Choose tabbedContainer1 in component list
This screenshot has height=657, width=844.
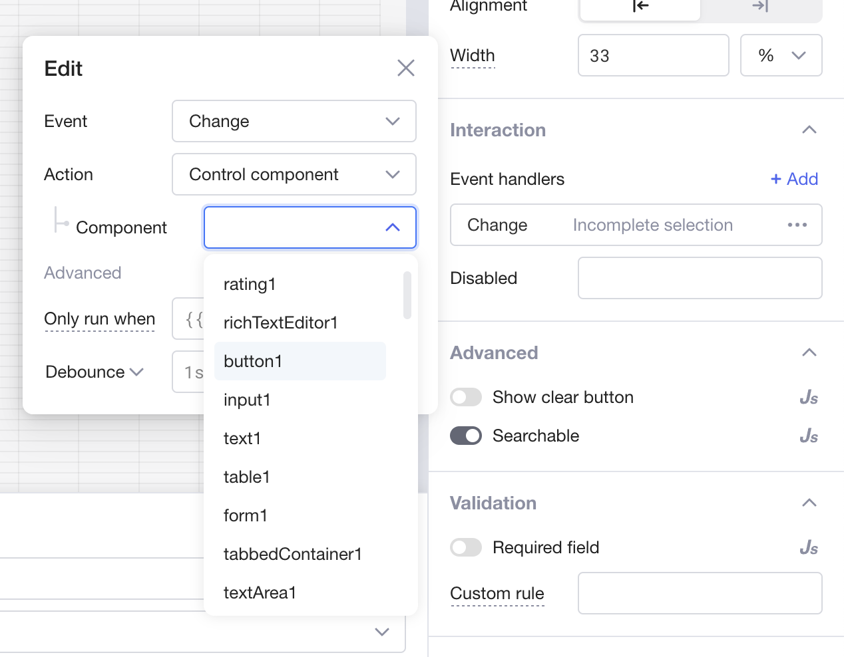[293, 554]
